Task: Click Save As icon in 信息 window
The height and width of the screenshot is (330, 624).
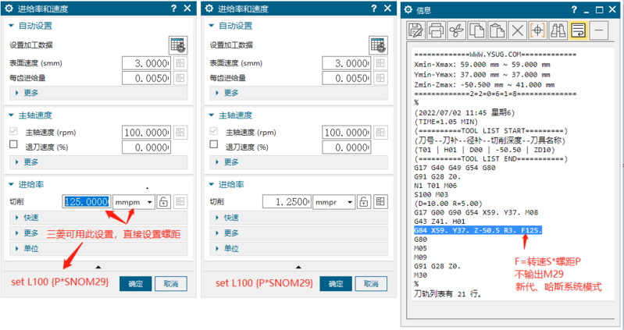Action: pyautogui.click(x=415, y=30)
